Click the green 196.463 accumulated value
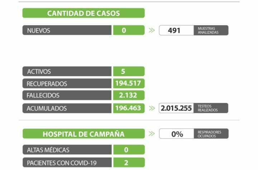258x170 pixels. click(129, 108)
